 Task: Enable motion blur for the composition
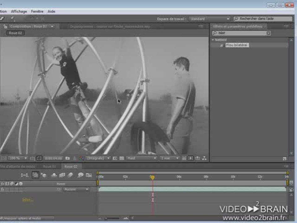[70, 175]
